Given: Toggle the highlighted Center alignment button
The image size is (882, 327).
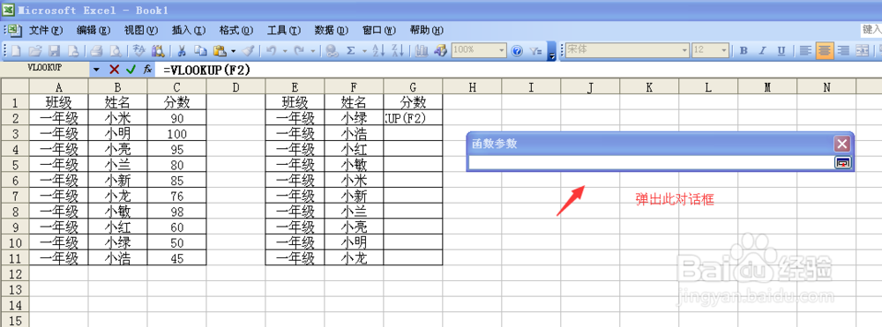Looking at the screenshot, I should [825, 50].
